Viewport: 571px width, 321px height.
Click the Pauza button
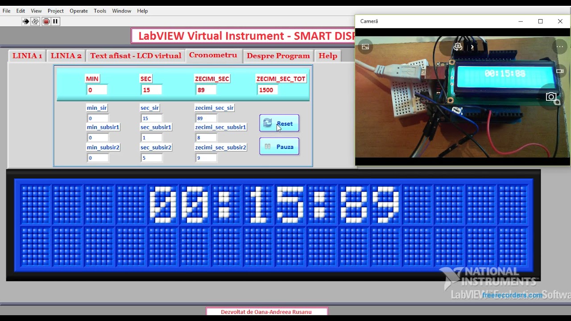point(279,146)
